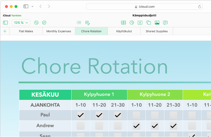Open the Insert Chart tool
The image size is (211, 137).
pyautogui.click(x=132, y=23)
